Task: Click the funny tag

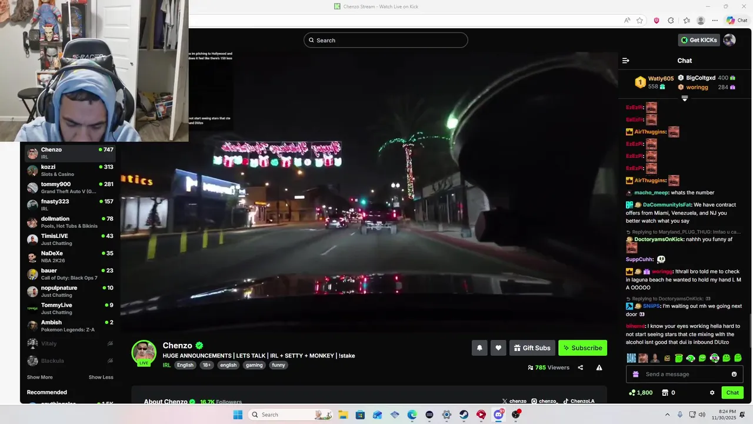Action: click(279, 365)
